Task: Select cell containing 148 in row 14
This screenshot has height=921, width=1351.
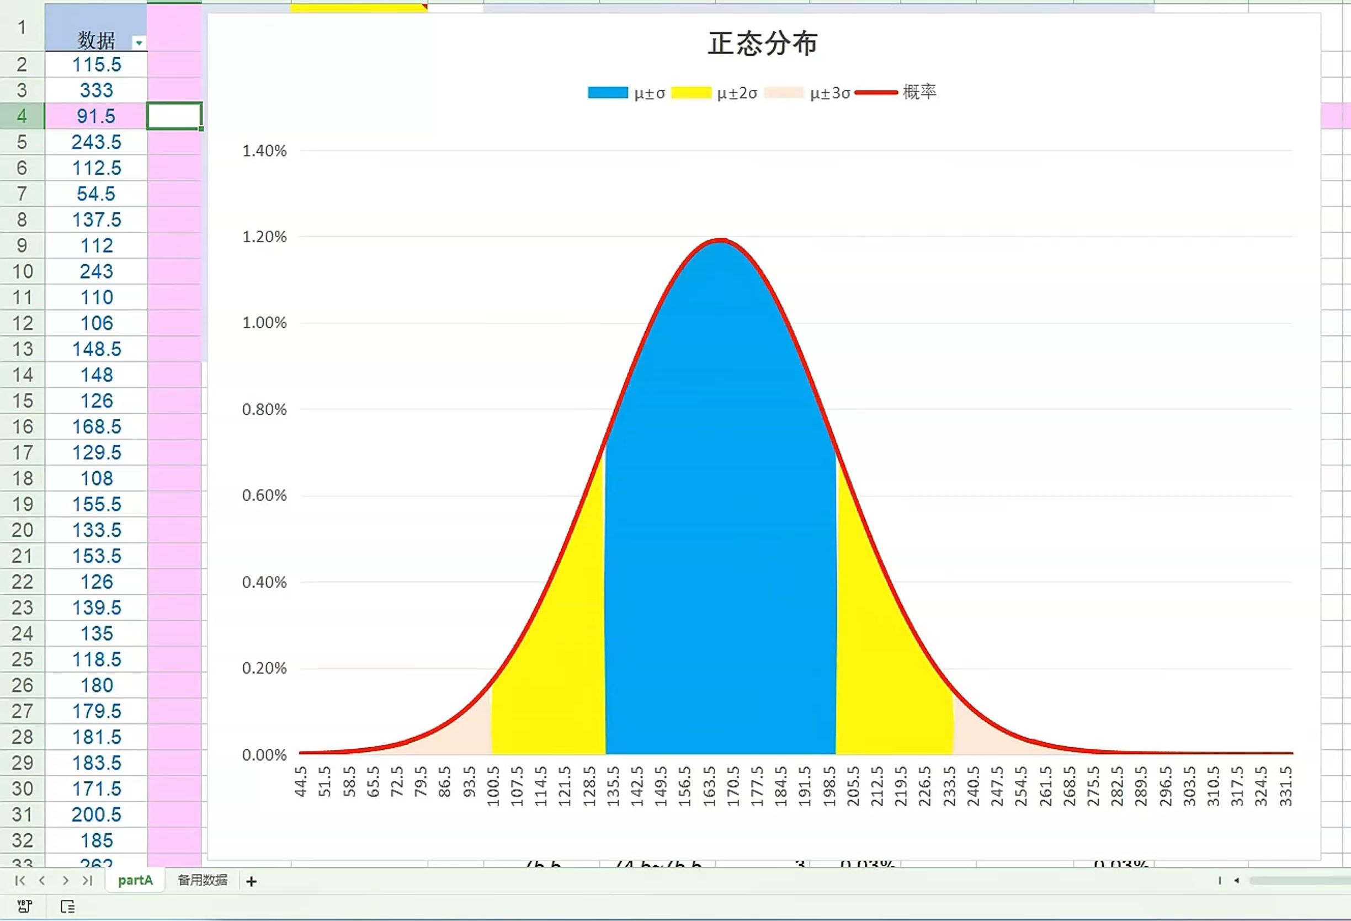Action: [96, 375]
